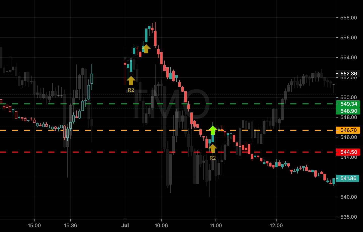Click the R2 text label near 551

131,90
